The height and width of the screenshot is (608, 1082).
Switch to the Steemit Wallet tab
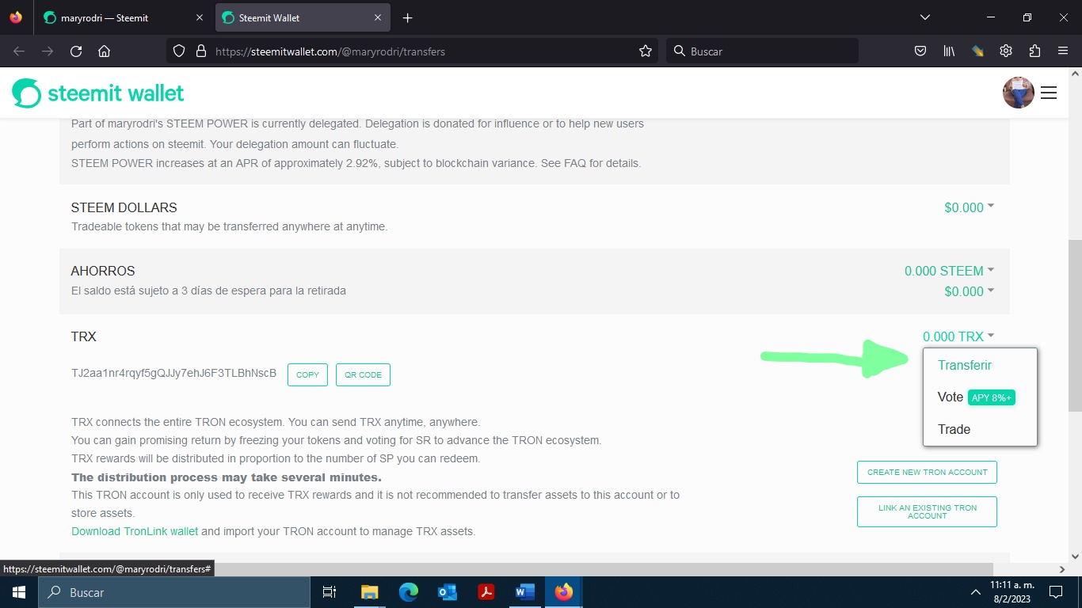click(303, 17)
